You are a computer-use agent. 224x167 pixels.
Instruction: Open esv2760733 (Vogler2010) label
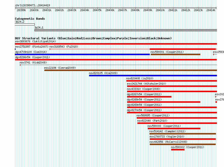(x=167, y=137)
